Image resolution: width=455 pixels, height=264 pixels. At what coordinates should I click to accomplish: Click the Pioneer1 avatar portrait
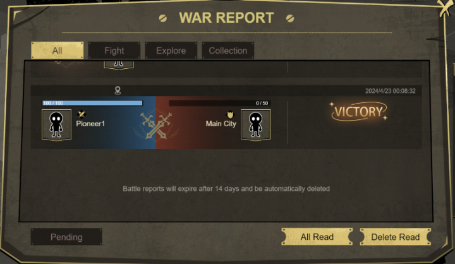coord(57,125)
